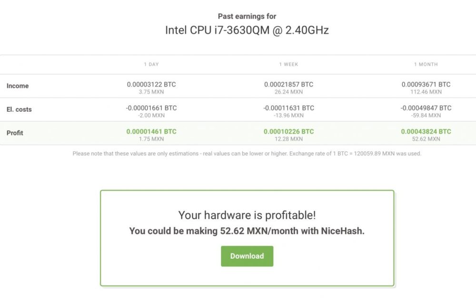Click daily income value 0.00003122 BTC

pyautogui.click(x=151, y=84)
